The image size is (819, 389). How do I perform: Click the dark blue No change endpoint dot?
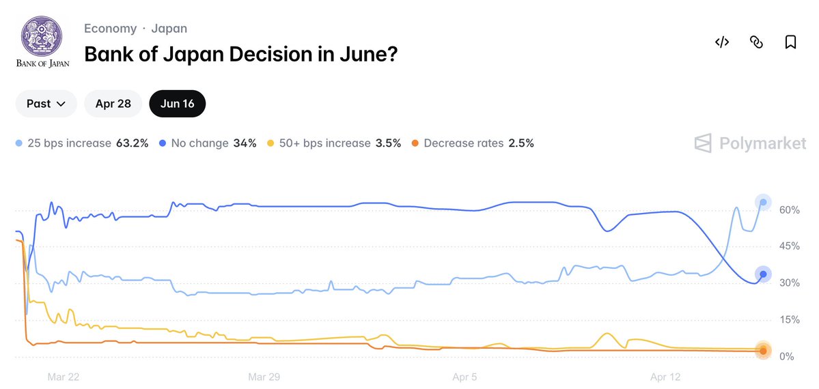pos(763,274)
